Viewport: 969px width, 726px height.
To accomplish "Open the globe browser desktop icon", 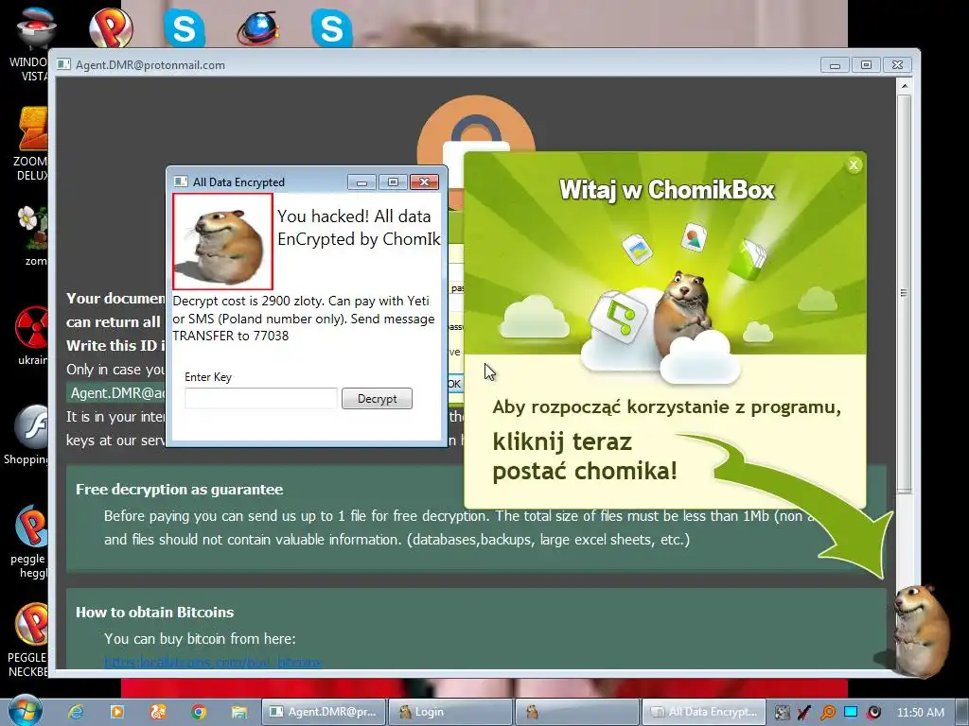I will pos(257,29).
